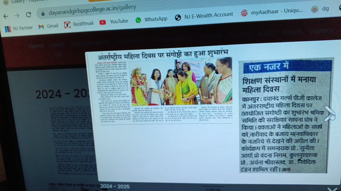
Task: Open the myAadhaar bookmark
Action: coord(272,12)
